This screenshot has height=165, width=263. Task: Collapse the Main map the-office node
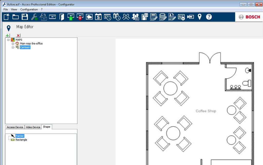(x=13, y=44)
